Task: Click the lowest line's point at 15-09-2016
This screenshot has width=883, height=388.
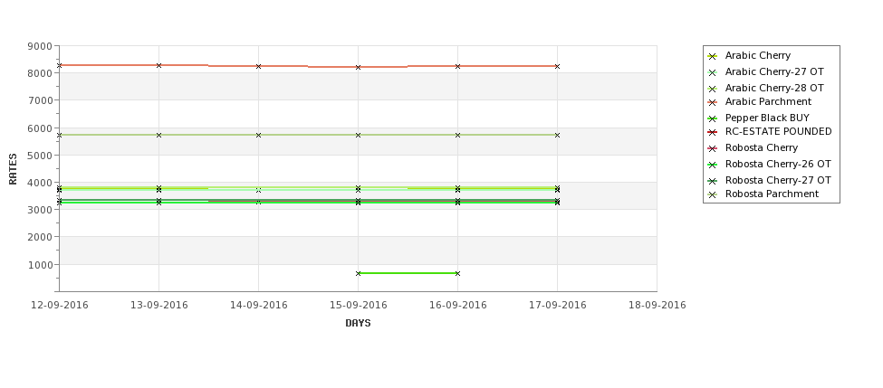Action: 358,273
